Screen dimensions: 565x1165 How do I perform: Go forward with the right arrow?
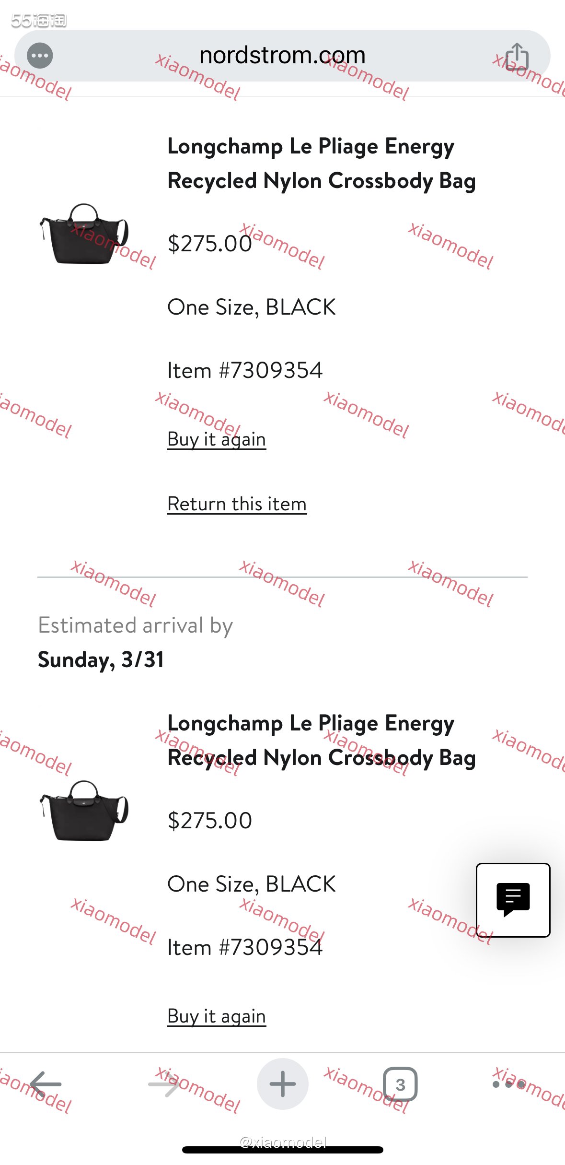point(164,1084)
